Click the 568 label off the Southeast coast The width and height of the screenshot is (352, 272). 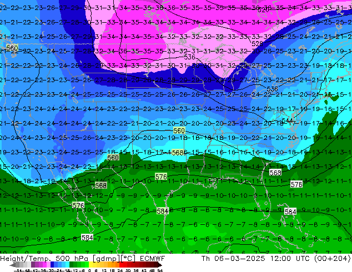(275, 172)
